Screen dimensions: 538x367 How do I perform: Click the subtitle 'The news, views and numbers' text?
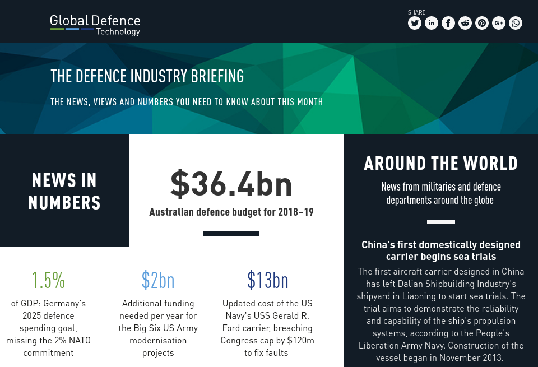click(187, 102)
